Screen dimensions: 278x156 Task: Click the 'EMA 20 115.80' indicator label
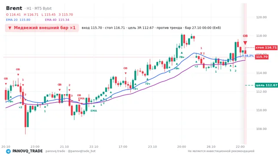pyautogui.click(x=18, y=20)
